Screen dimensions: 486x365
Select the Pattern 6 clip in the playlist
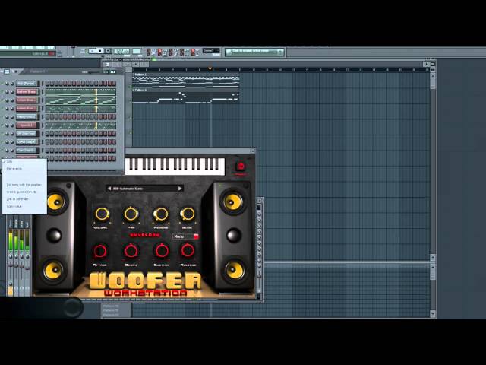pyautogui.click(x=186, y=96)
